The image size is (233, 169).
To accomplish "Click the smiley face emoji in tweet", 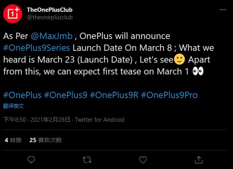I will pyautogui.click(x=180, y=59).
